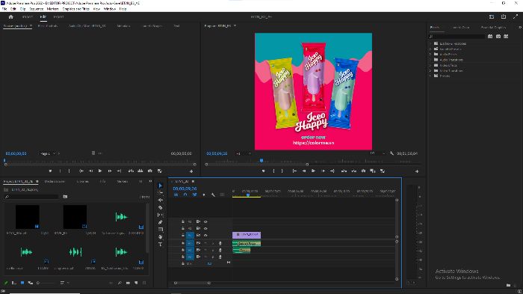Image resolution: width=523 pixels, height=294 pixels.
Task: Toggle sync lock on track V2
Action: tap(199, 228)
